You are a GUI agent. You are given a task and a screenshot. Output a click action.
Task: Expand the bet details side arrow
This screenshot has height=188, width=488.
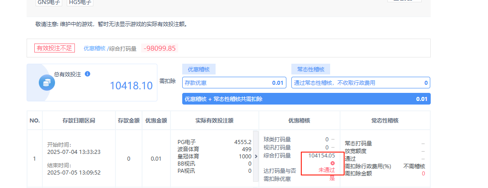(x=256, y=156)
